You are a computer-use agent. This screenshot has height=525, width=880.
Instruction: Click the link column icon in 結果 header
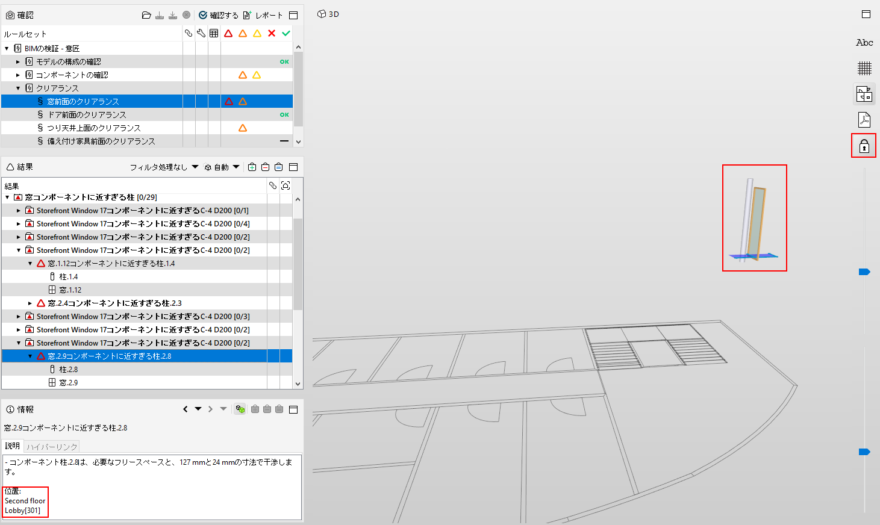tap(273, 185)
